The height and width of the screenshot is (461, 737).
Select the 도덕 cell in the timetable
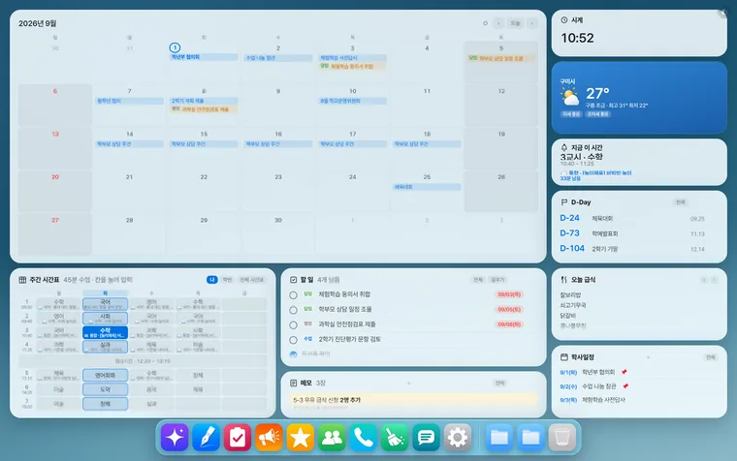tap(106, 389)
